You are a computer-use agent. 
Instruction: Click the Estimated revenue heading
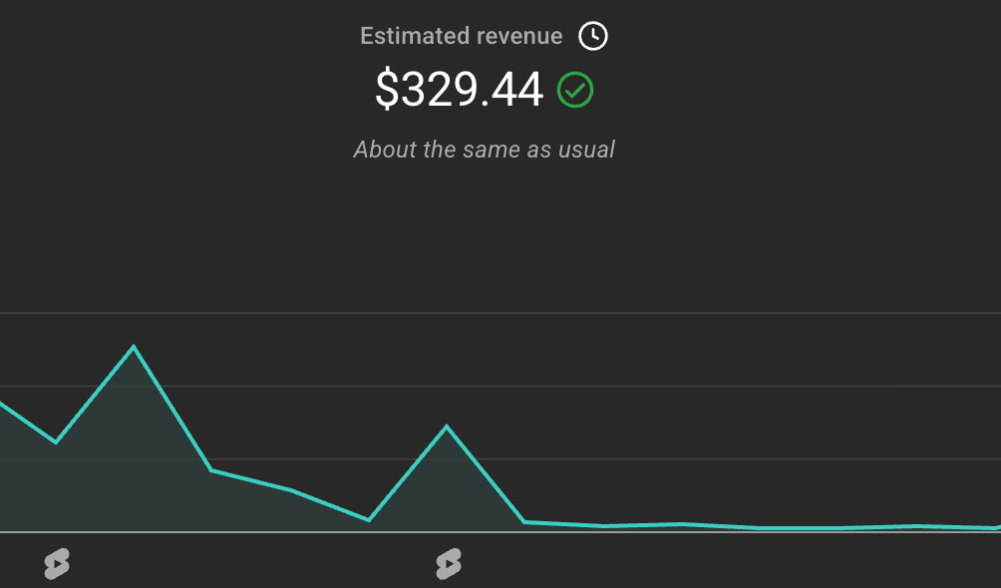[462, 34]
